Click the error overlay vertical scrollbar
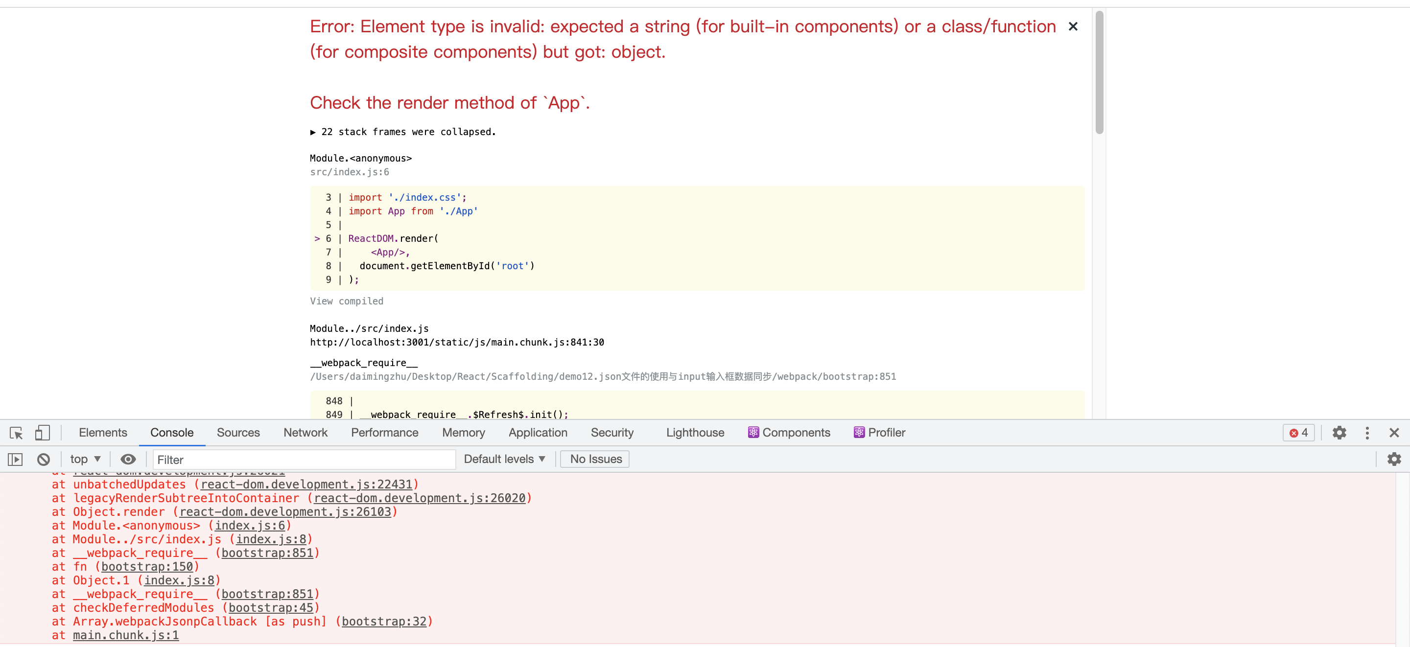This screenshot has height=647, width=1410. click(x=1099, y=72)
